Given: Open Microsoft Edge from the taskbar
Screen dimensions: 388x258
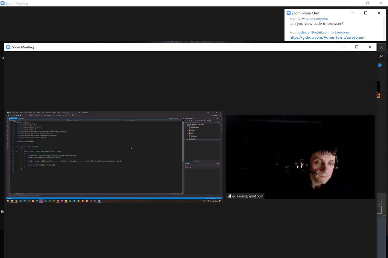Looking at the screenshot, I should point(24,201).
